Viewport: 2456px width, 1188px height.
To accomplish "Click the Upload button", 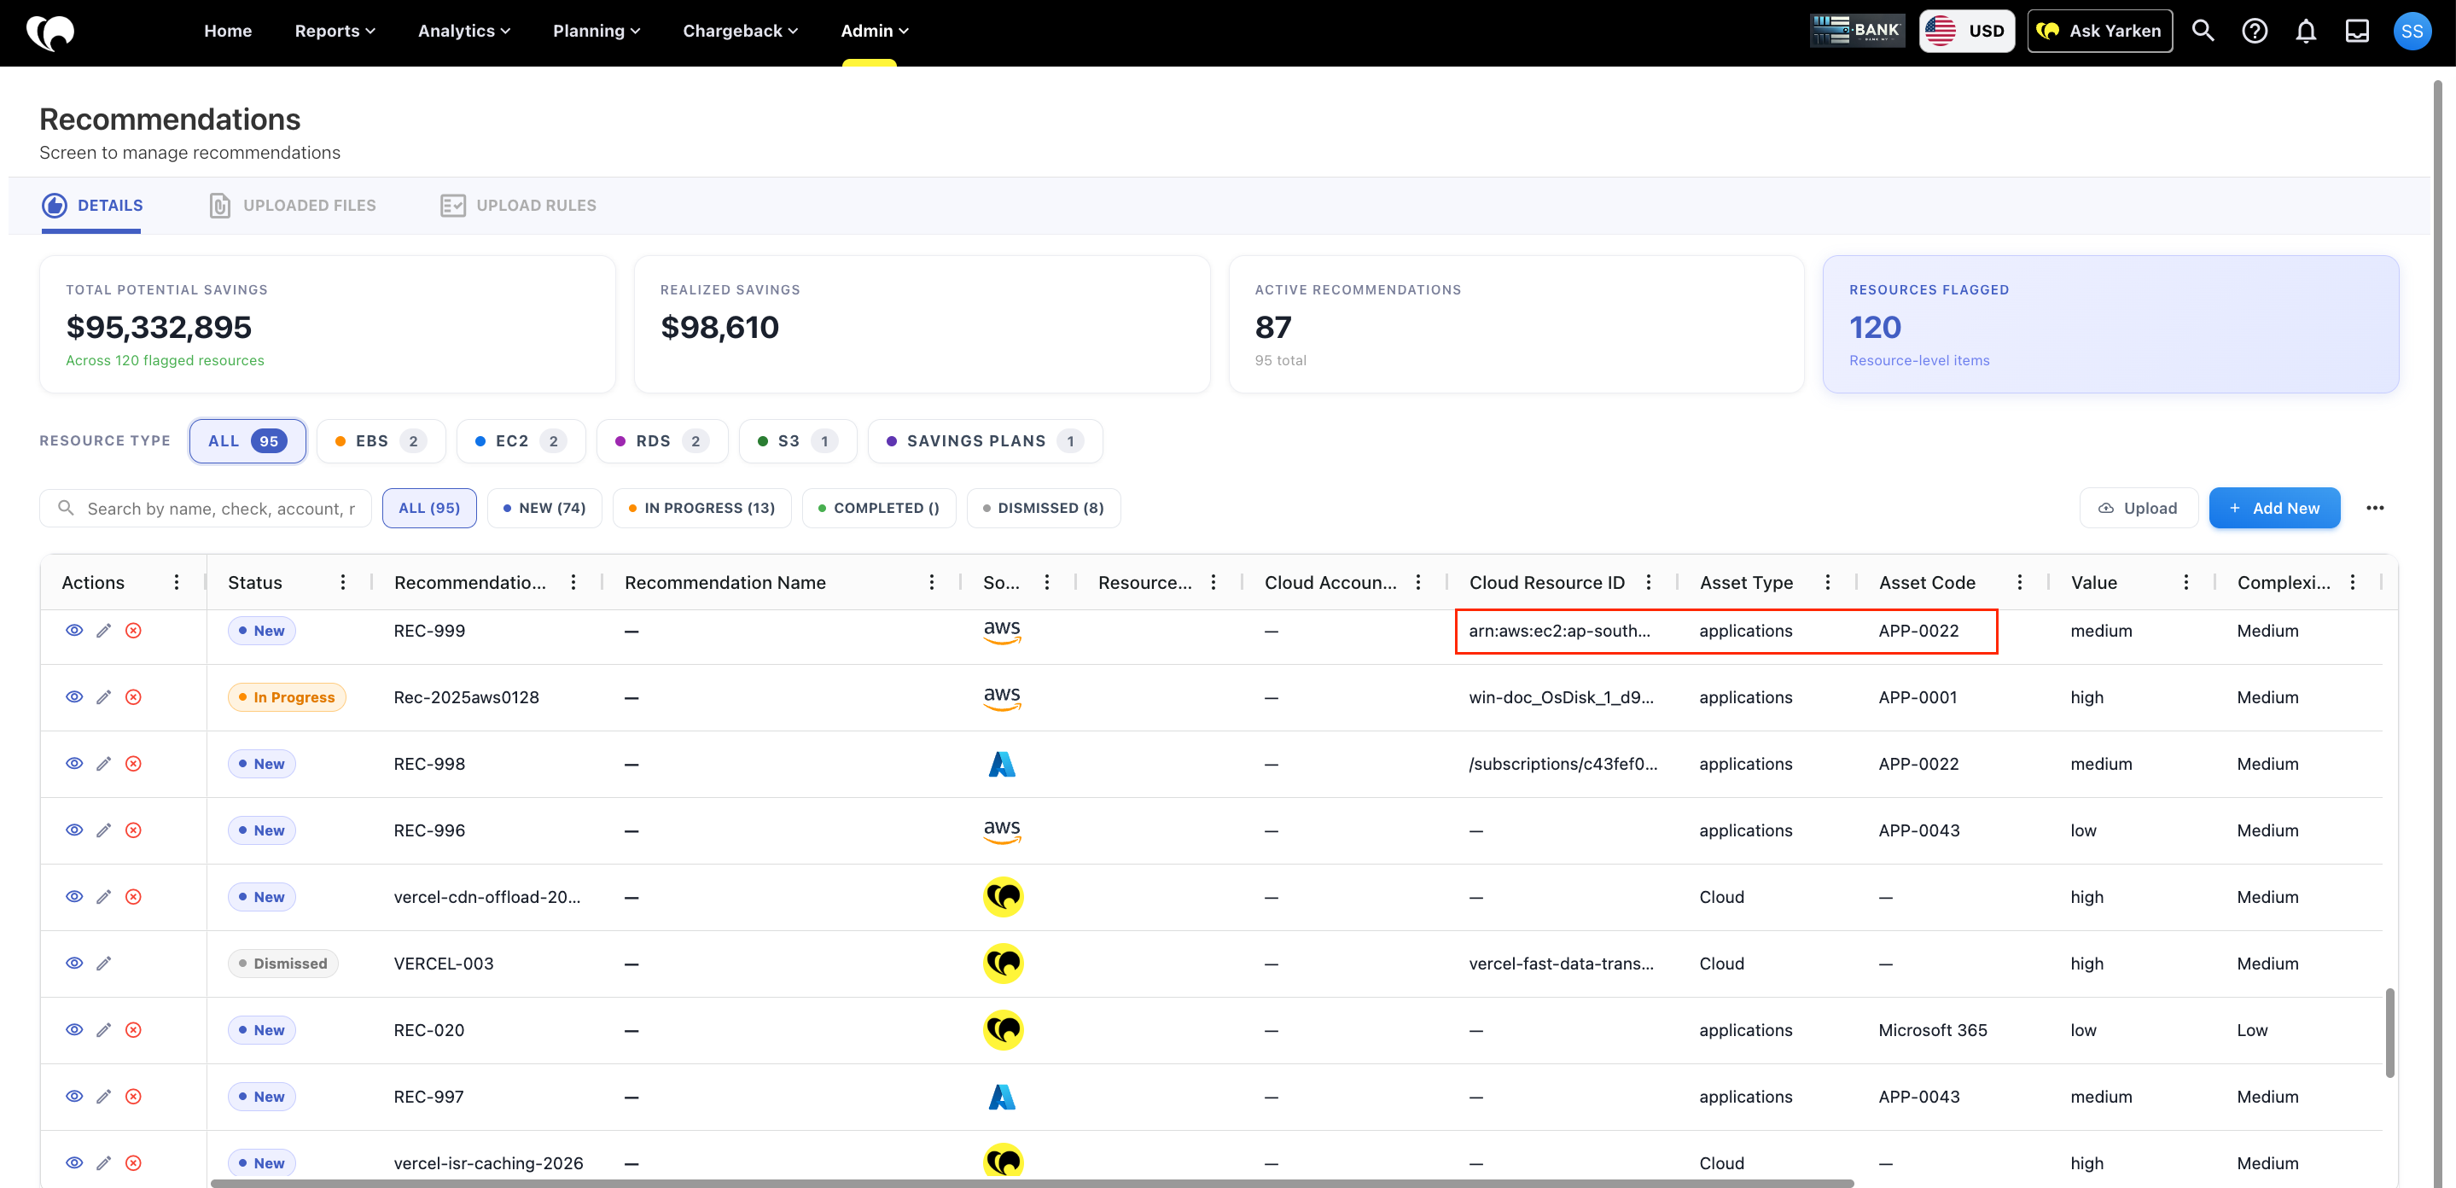I will point(2138,508).
